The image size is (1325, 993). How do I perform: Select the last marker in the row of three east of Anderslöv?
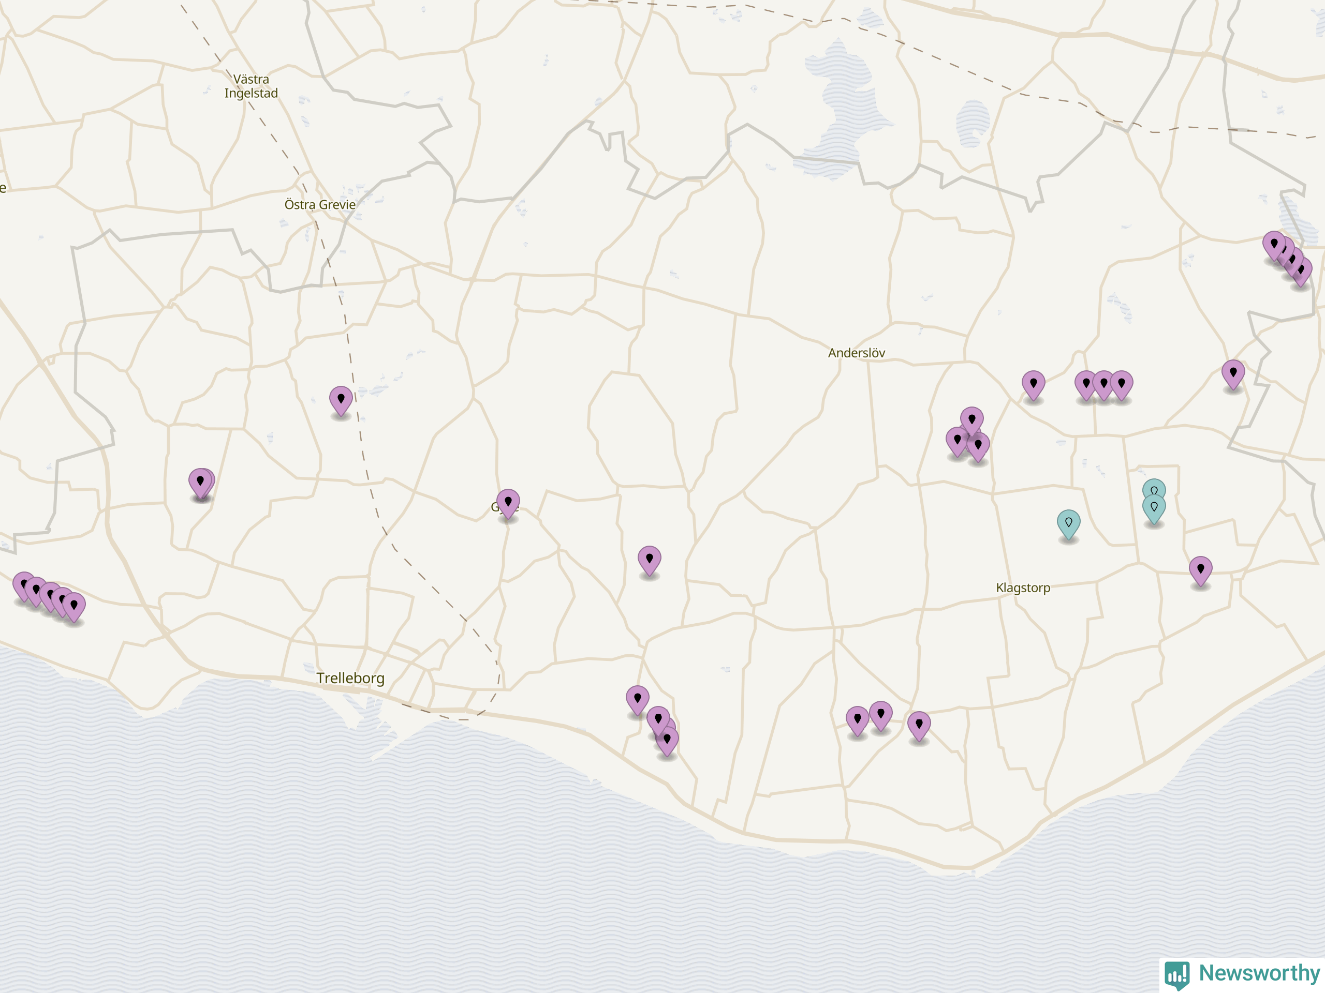click(x=1122, y=385)
